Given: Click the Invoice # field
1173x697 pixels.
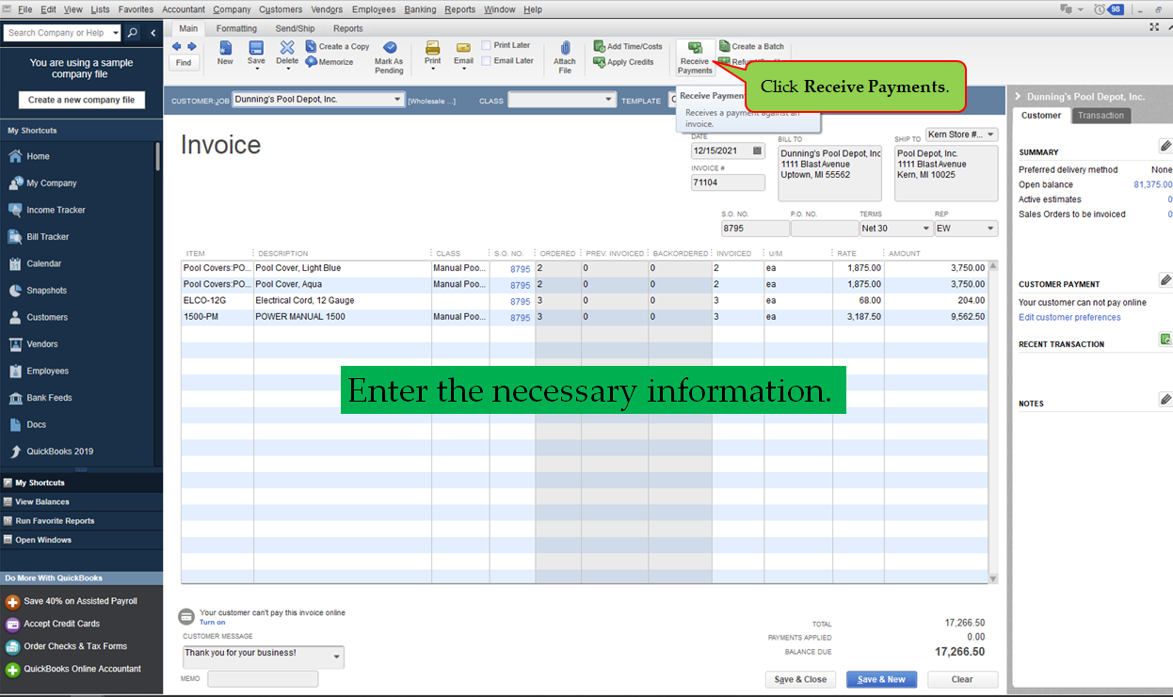Looking at the screenshot, I should click(728, 183).
